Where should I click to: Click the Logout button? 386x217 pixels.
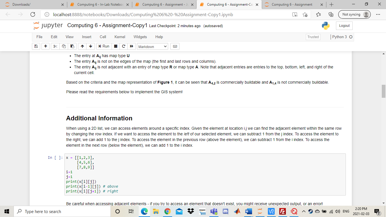(x=344, y=25)
